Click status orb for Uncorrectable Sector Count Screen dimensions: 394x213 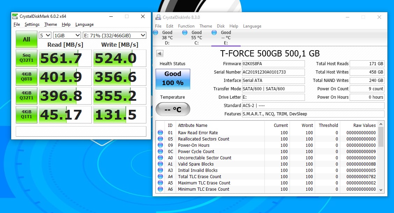pos(160,158)
